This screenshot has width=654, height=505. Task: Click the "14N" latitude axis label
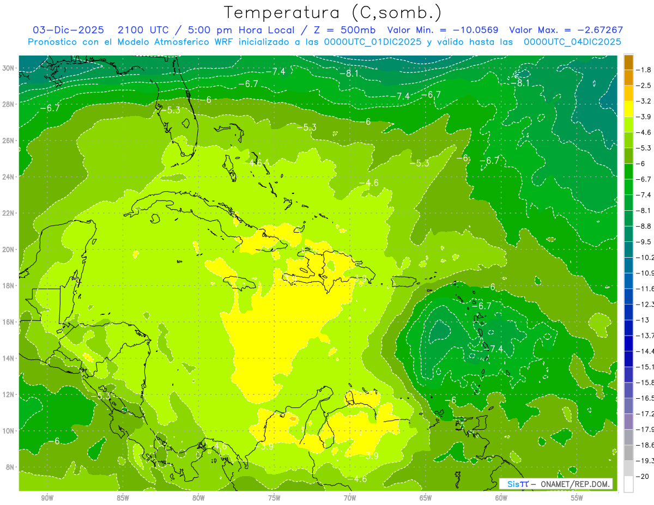[x=9, y=358]
